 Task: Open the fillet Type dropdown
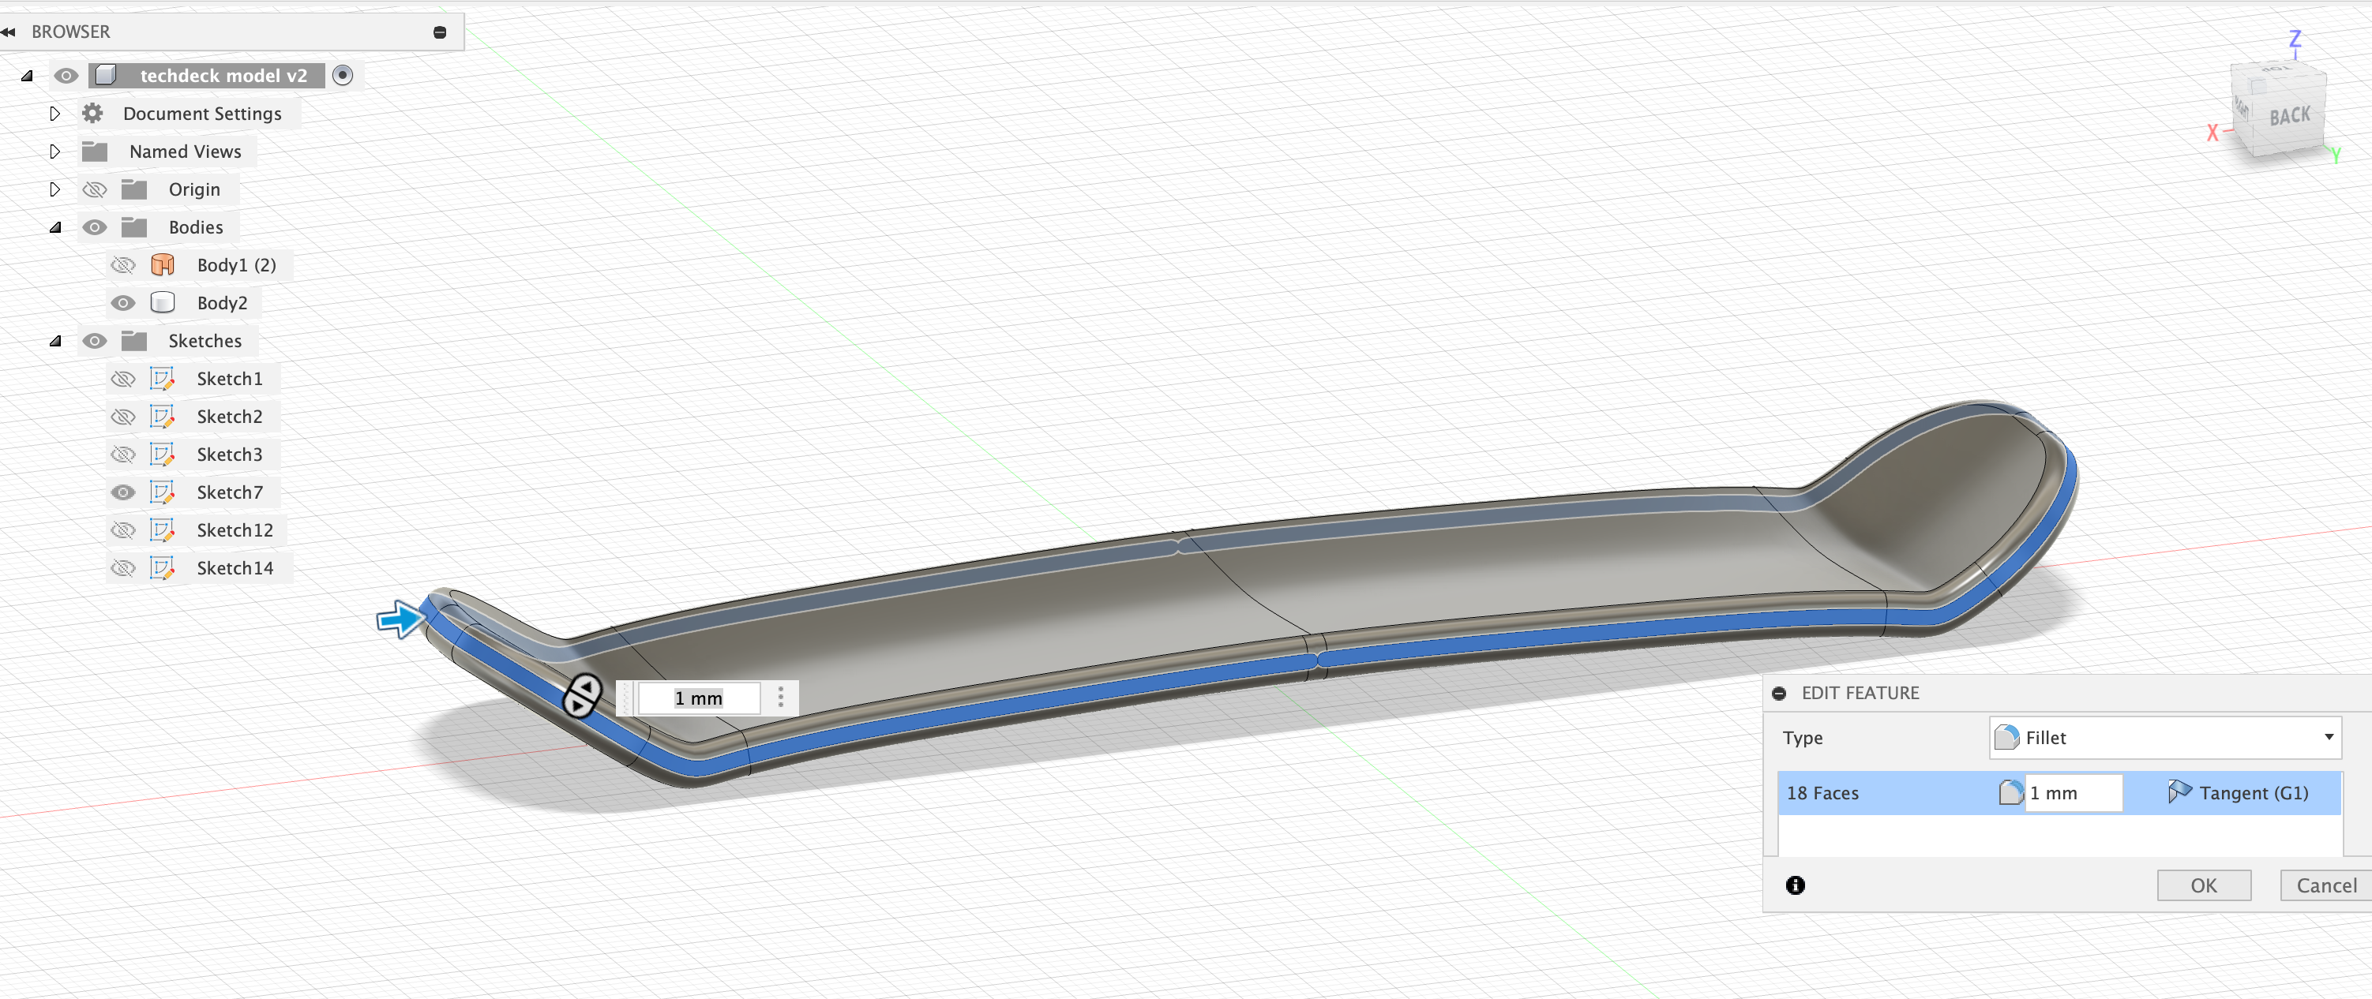pyautogui.click(x=2164, y=738)
